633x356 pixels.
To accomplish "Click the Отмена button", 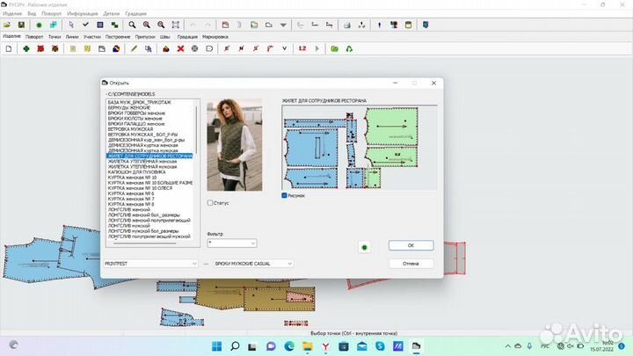I will 411,264.
